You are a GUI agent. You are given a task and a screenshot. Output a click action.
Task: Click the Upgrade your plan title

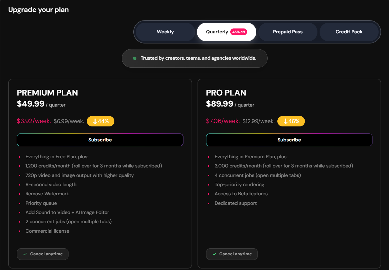(39, 10)
